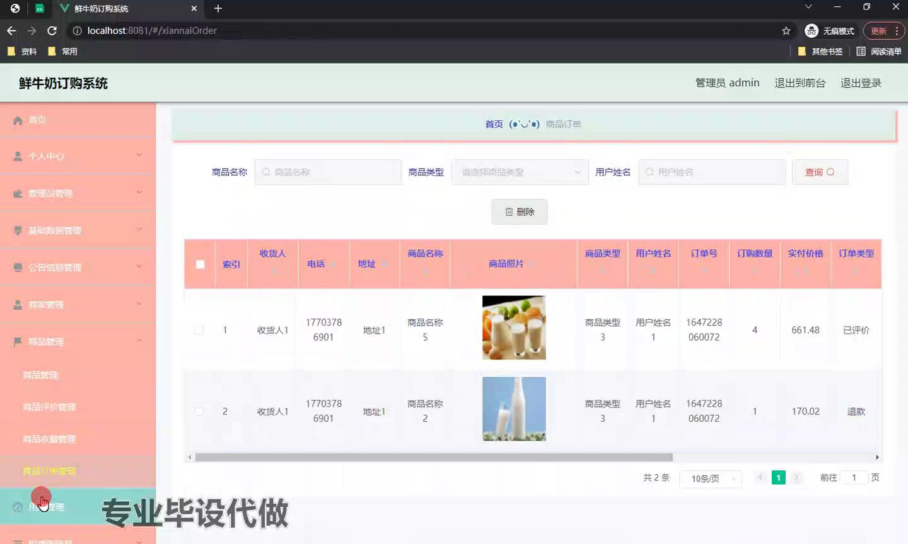Open 商品评价管理 in the sidebar
The image size is (908, 544).
click(49, 407)
